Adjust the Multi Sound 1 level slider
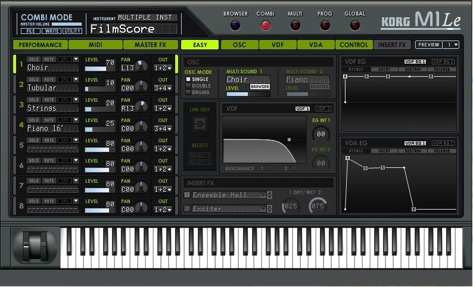This screenshot has height=287, width=473. pyautogui.click(x=248, y=94)
